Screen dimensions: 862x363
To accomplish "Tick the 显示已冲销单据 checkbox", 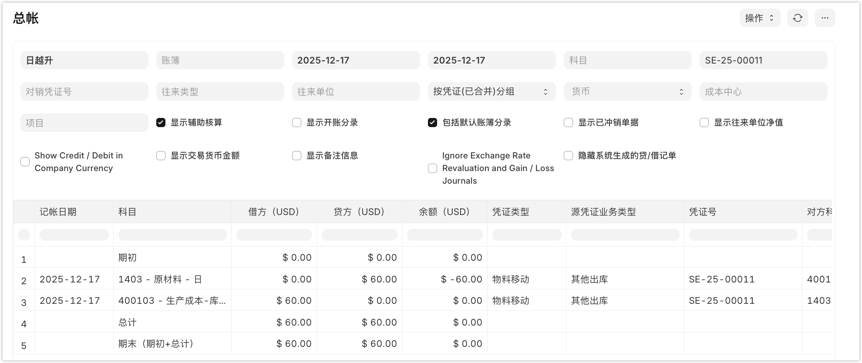I will click(568, 123).
